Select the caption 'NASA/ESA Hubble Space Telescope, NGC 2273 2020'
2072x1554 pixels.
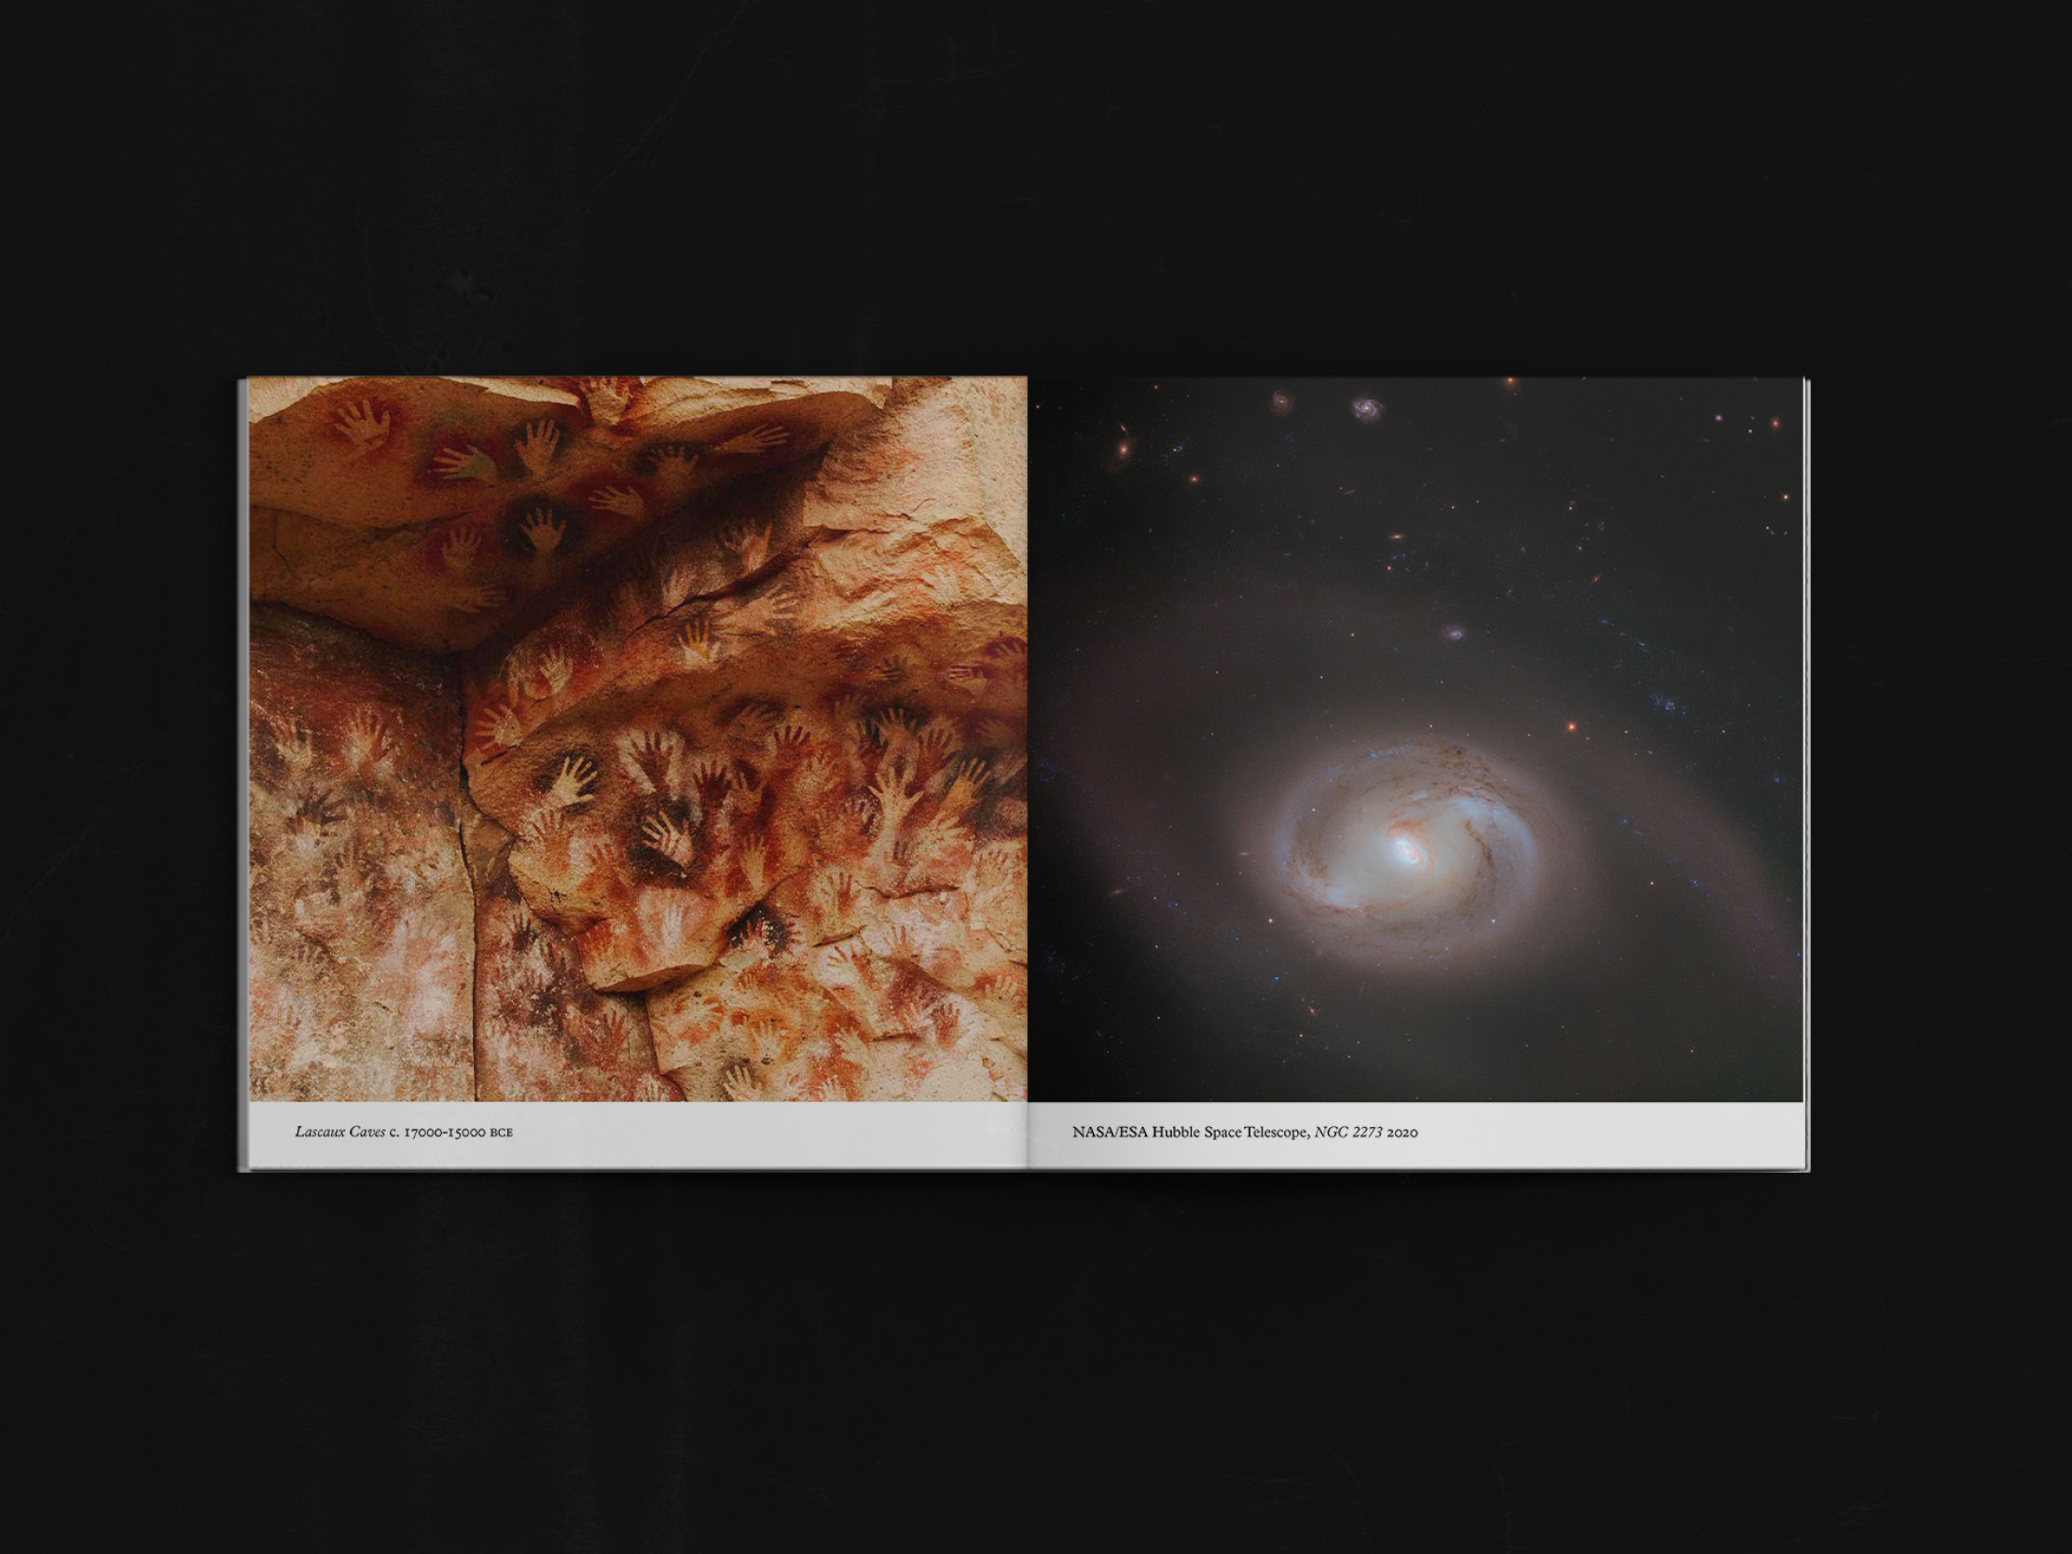click(x=1245, y=1132)
